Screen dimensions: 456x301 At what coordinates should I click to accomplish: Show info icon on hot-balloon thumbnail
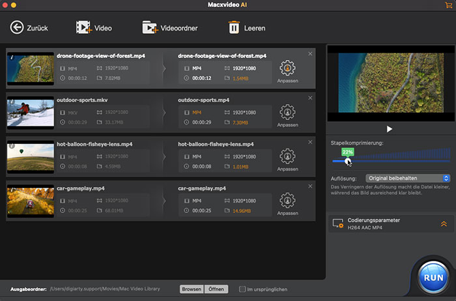[x=12, y=146]
